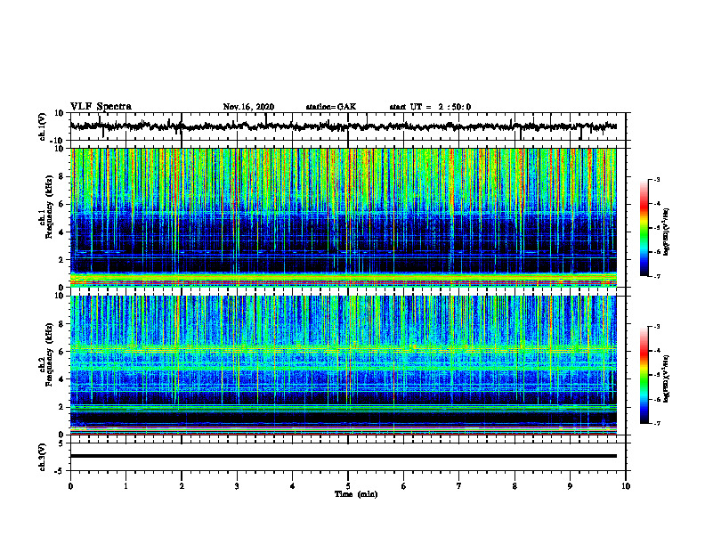Click the "ch.1(V)" waveform axis label
Image resolution: width=705 pixels, height=545 pixels.
(x=43, y=126)
